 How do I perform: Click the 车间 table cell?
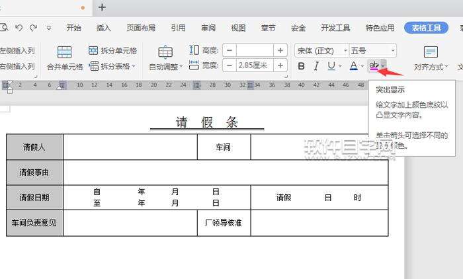coord(224,147)
